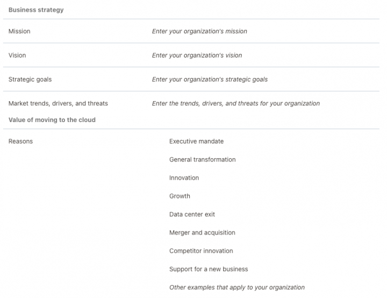Select the Strategic goals label
The height and width of the screenshot is (298, 387).
coord(30,79)
